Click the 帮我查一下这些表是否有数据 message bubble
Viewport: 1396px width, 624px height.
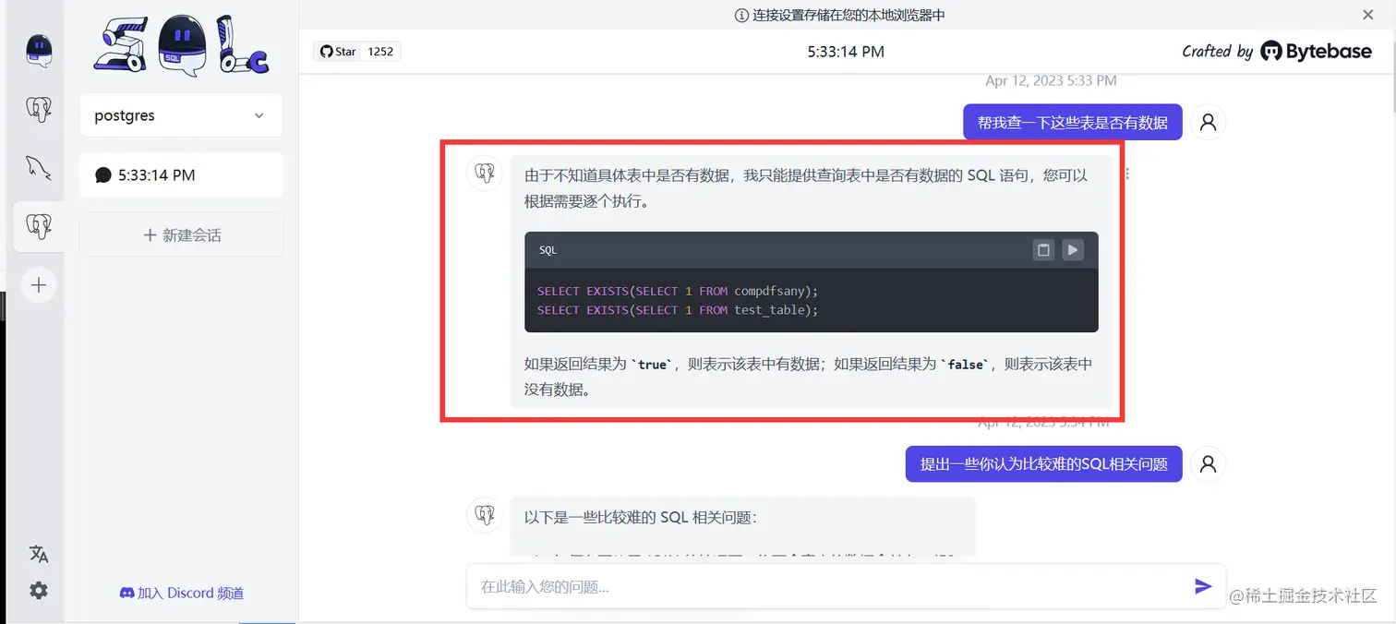pos(1071,121)
